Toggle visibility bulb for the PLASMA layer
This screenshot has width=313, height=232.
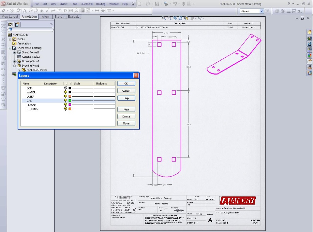(66, 105)
